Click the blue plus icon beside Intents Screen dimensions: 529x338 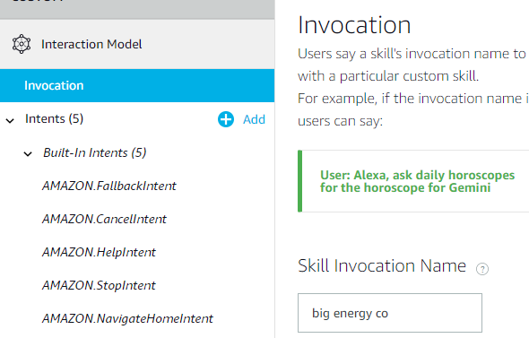click(226, 119)
